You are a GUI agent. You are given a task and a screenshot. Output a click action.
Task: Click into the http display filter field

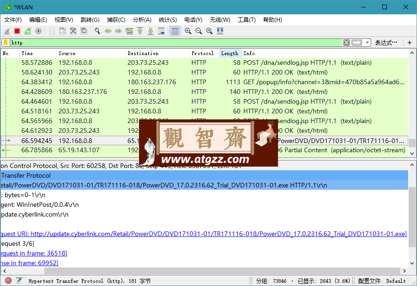[x=176, y=43]
